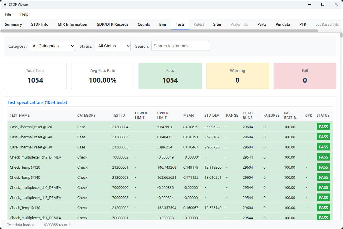Click the PASS badge for Case_Thermal_reset@120

click(323, 127)
